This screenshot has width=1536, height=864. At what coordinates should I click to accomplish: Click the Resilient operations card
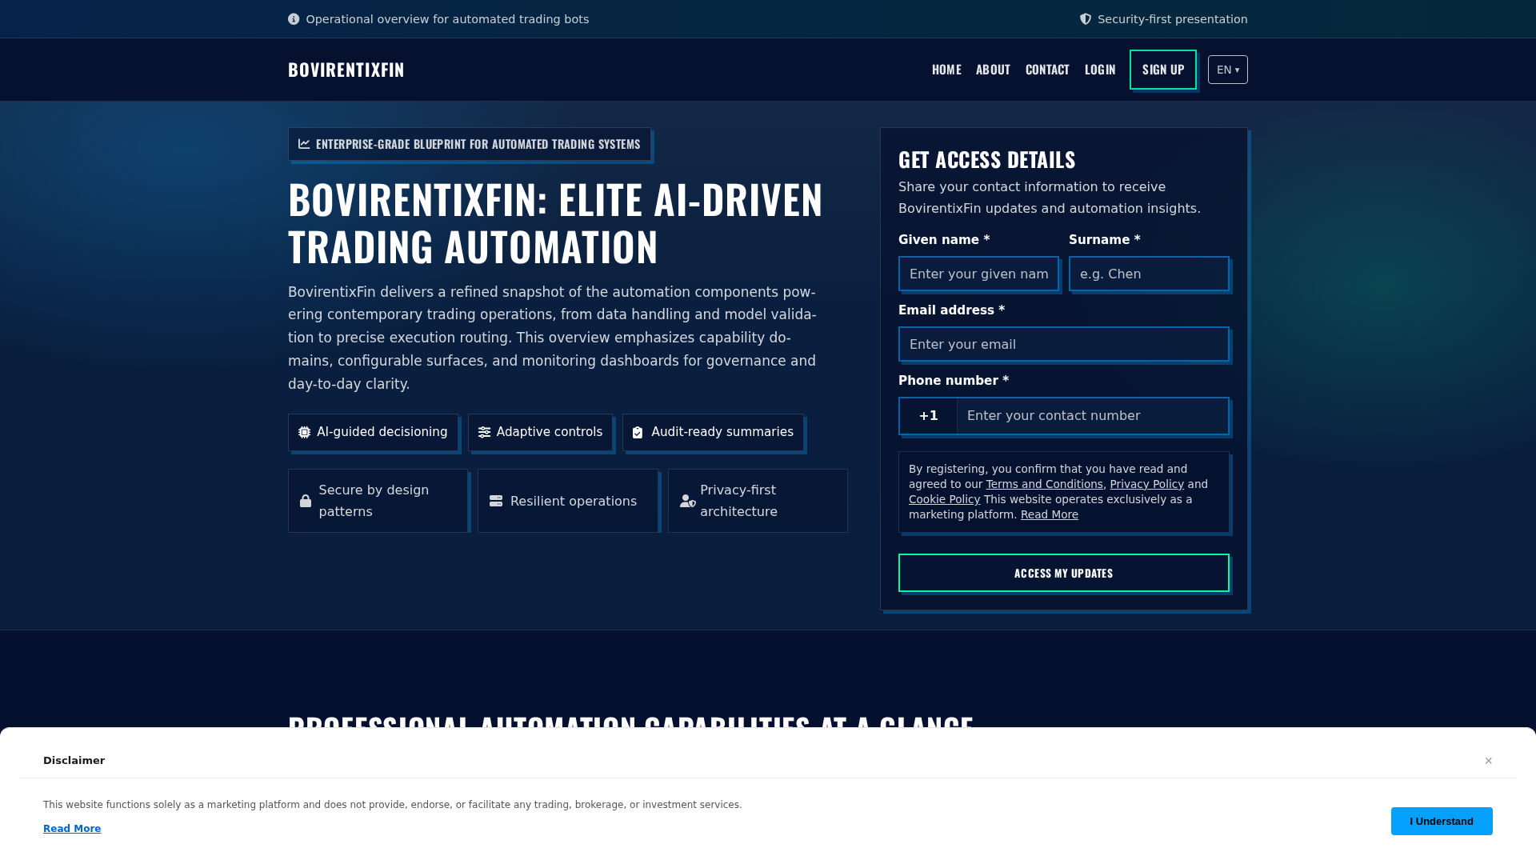[x=568, y=501]
